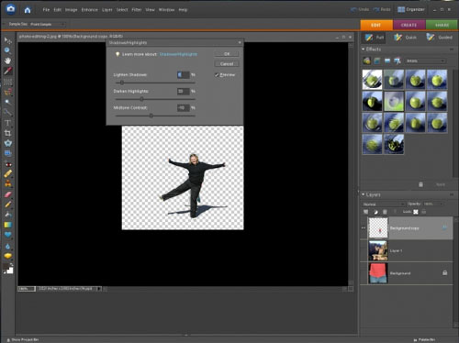Open the Layer menu

coord(107,10)
